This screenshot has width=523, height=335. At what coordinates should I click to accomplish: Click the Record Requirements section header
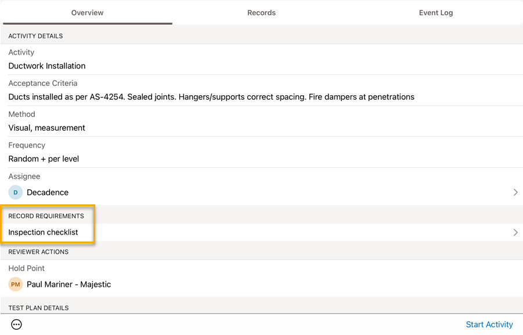[x=46, y=216]
